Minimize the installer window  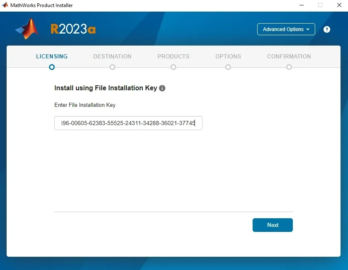tap(302, 5)
